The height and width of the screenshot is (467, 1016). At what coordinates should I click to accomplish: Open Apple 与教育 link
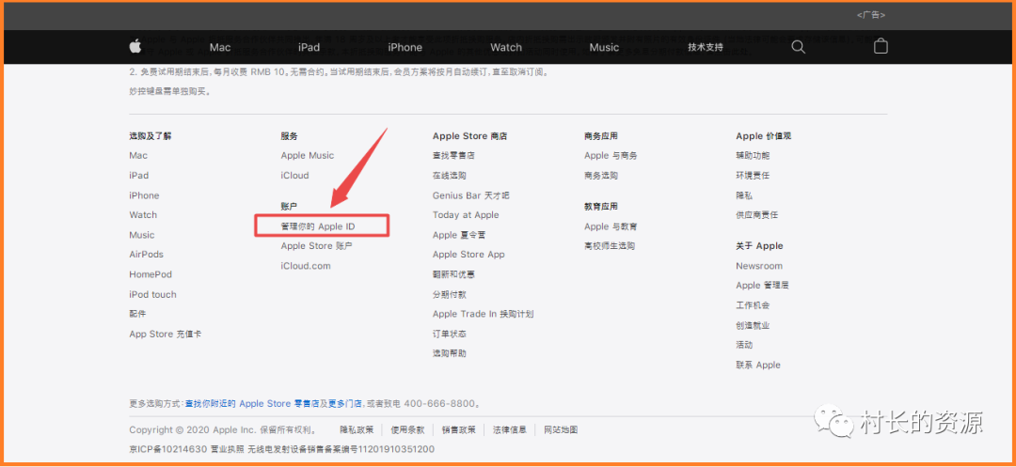point(611,226)
